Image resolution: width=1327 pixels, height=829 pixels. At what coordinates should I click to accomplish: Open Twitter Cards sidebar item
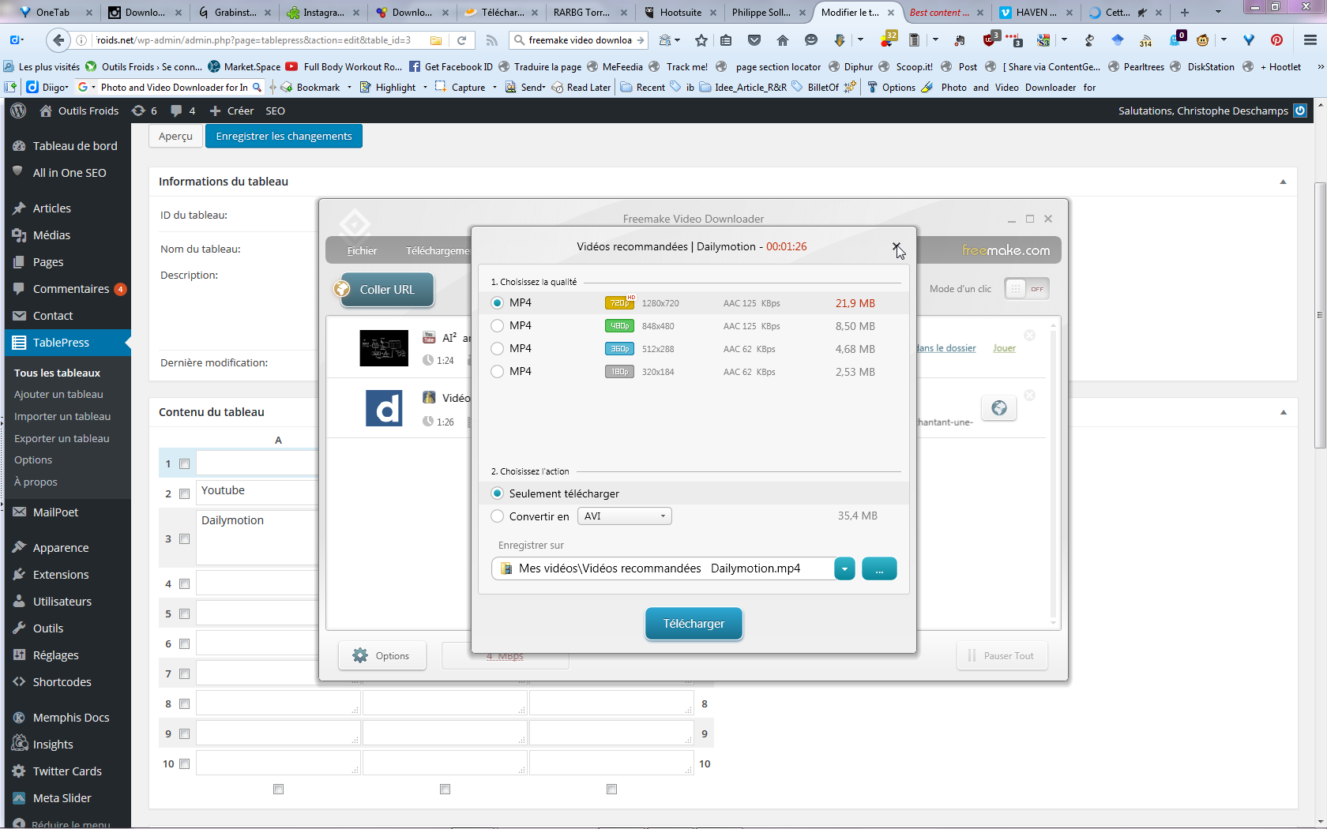(x=68, y=771)
